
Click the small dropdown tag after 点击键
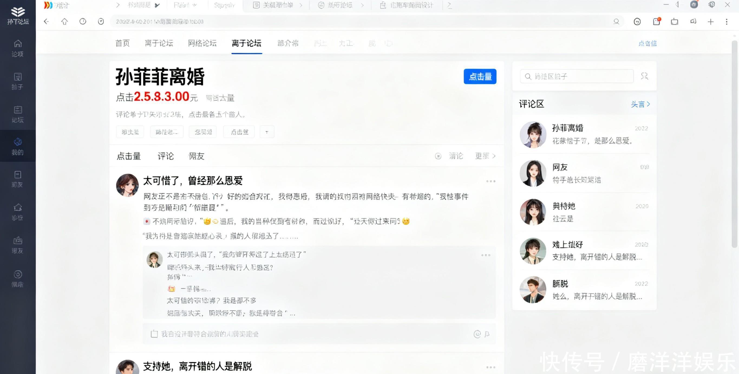[x=267, y=132]
